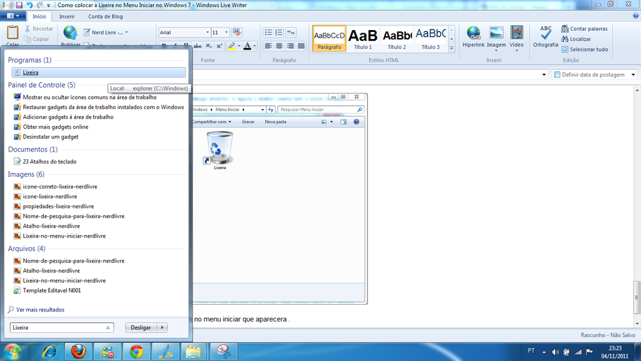Switch to the Conta de Blog tab
The width and height of the screenshot is (641, 361).
coord(105,16)
